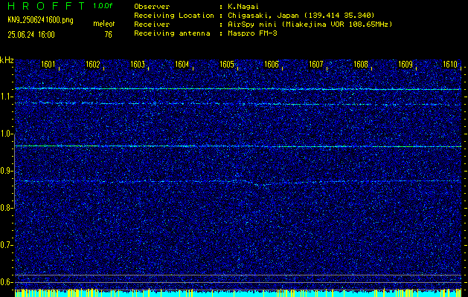Click the Observer field label
This screenshot has width=468, height=297.
[152, 7]
